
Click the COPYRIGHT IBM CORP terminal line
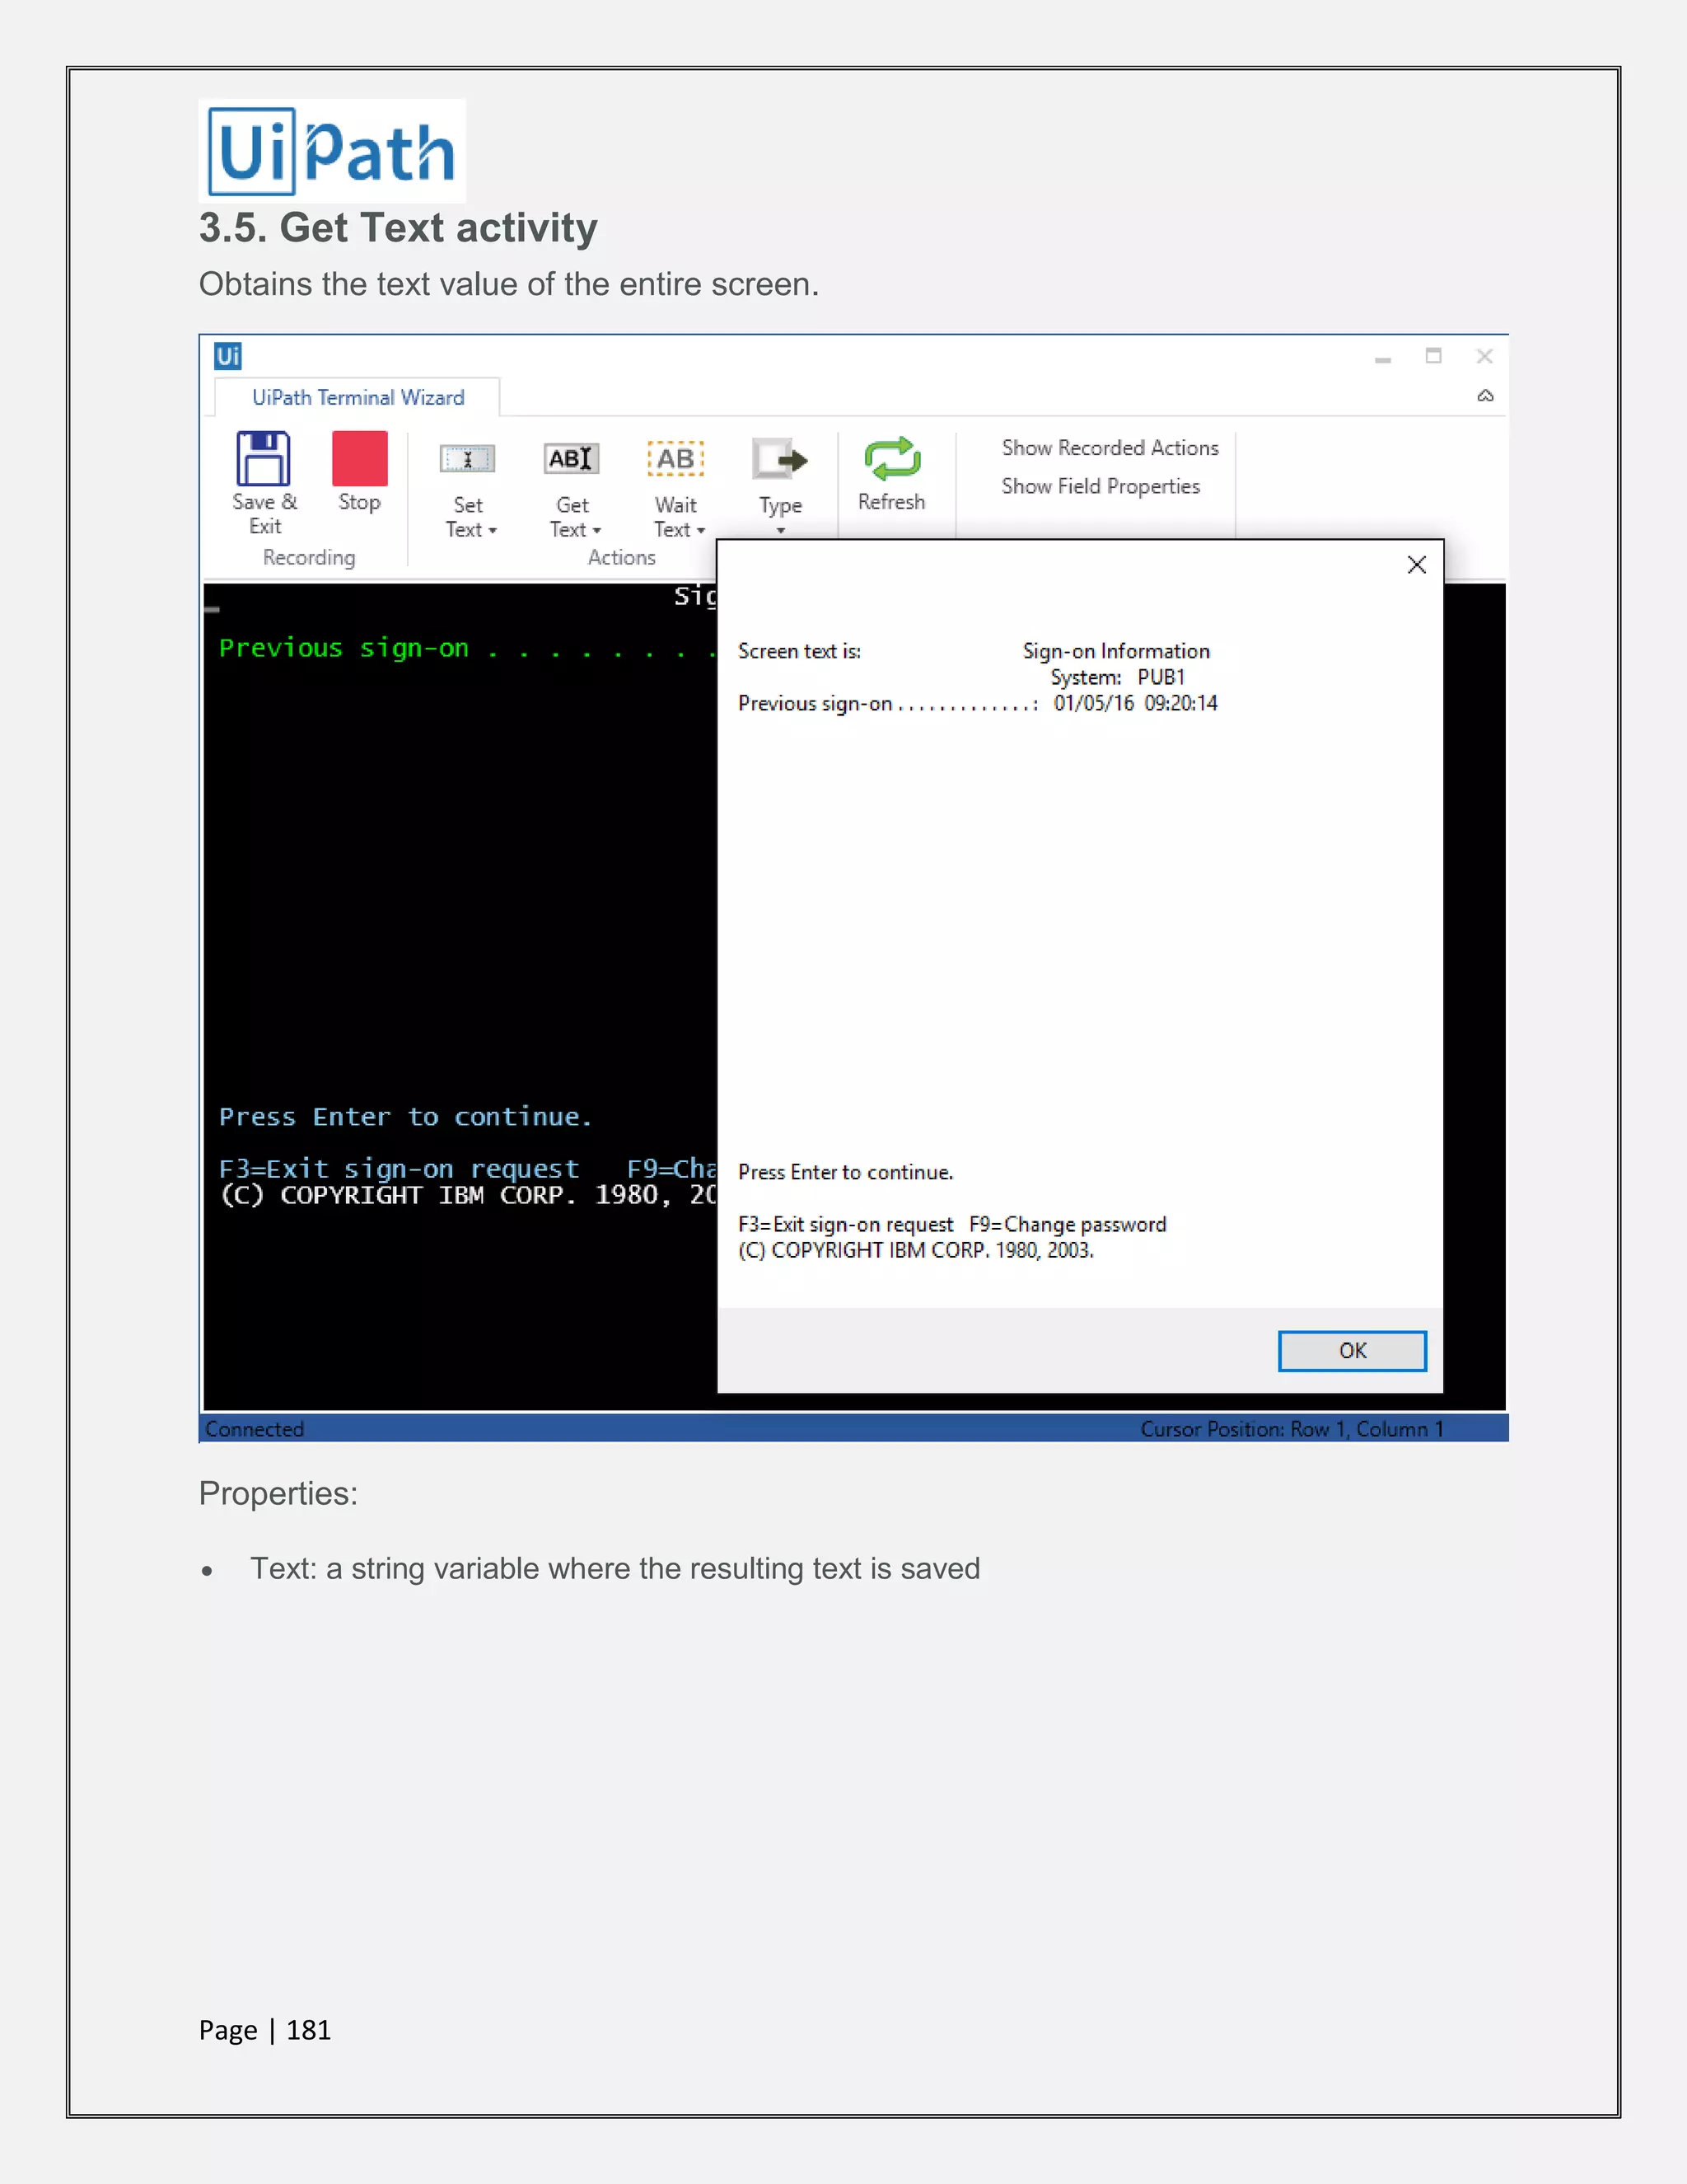tap(468, 1195)
